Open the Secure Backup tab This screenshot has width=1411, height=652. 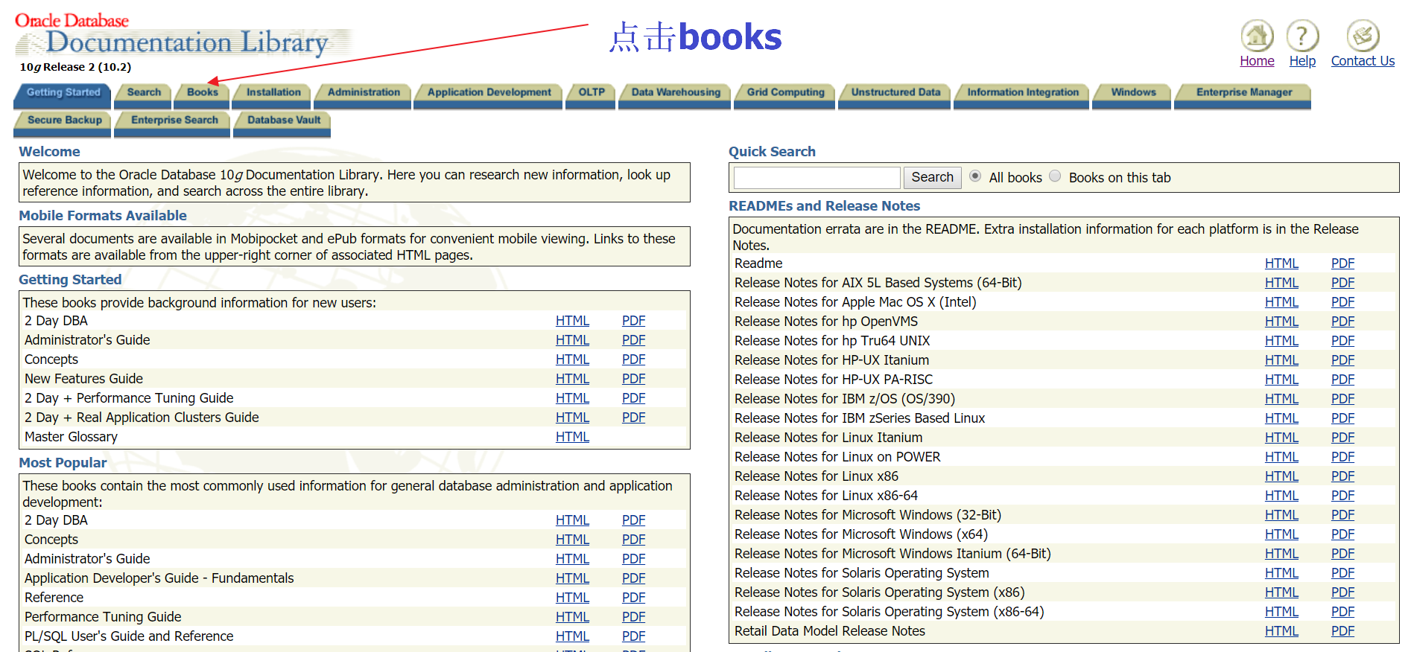[x=64, y=123]
